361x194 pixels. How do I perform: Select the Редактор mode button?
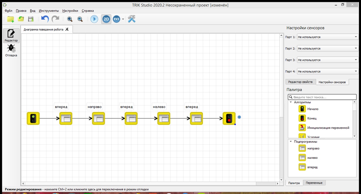[x=11, y=35]
